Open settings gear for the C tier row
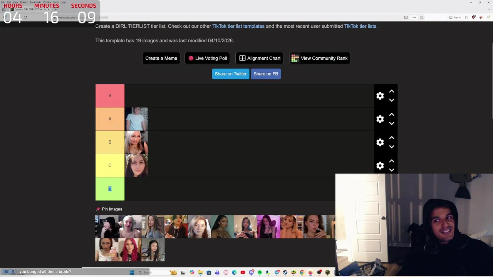493x277 pixels. [380, 166]
